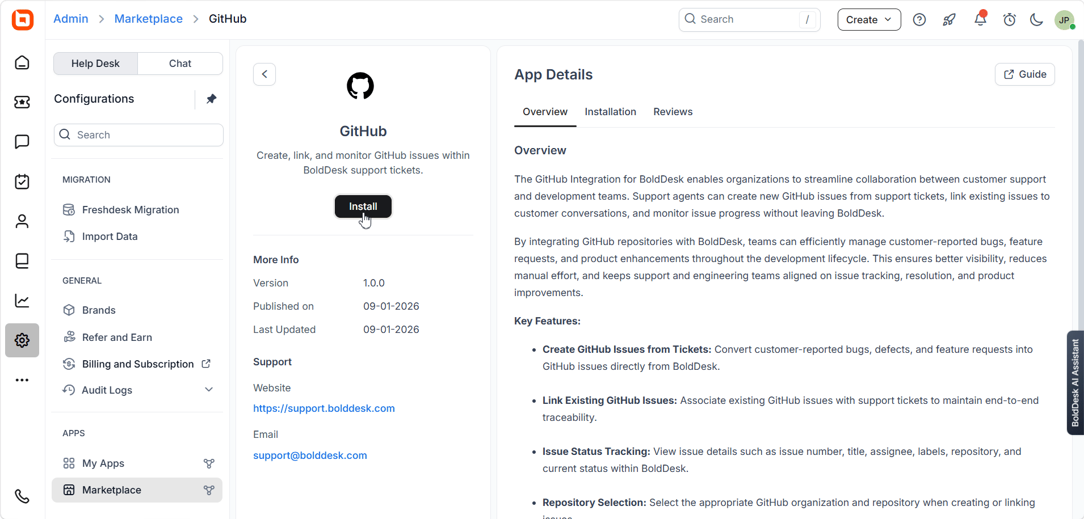This screenshot has width=1084, height=519.
Task: Go back with the arrow button
Action: click(x=264, y=74)
